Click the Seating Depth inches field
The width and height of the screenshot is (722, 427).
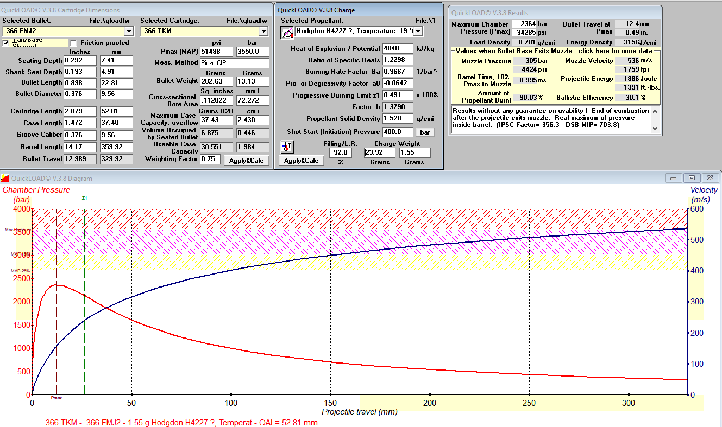(80, 61)
